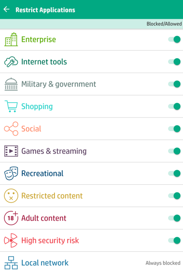This screenshot has width=183, height=272.
Task: Click the Shopping cart icon
Action: pos(11,106)
